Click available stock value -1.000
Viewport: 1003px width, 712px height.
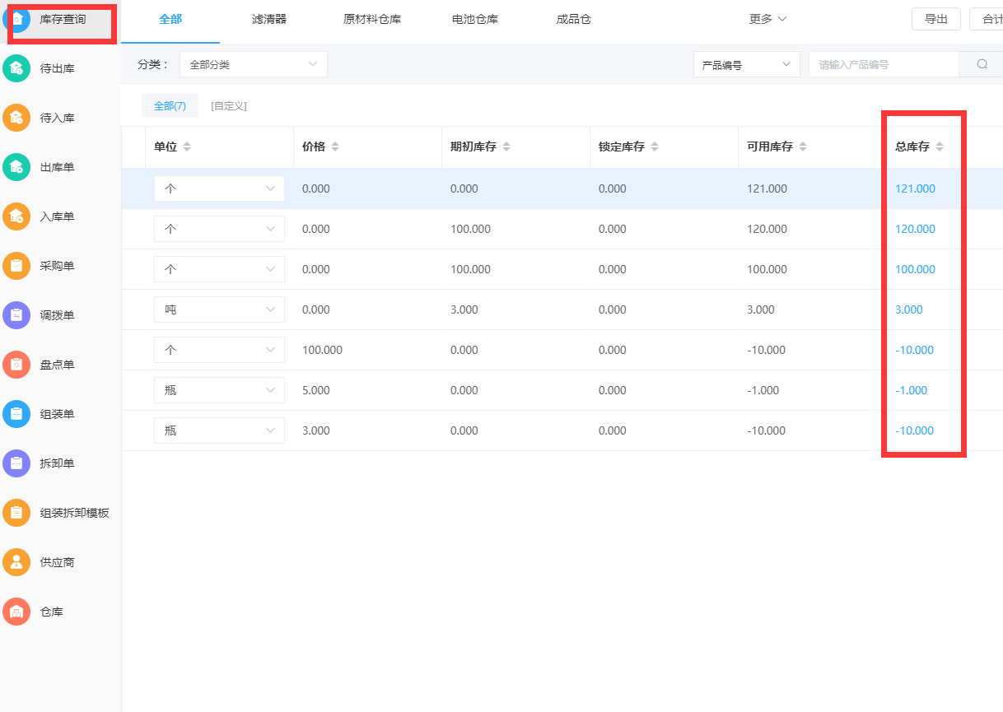click(x=763, y=390)
